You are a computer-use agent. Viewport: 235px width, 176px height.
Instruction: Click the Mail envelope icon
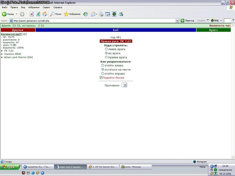tap(93, 14)
